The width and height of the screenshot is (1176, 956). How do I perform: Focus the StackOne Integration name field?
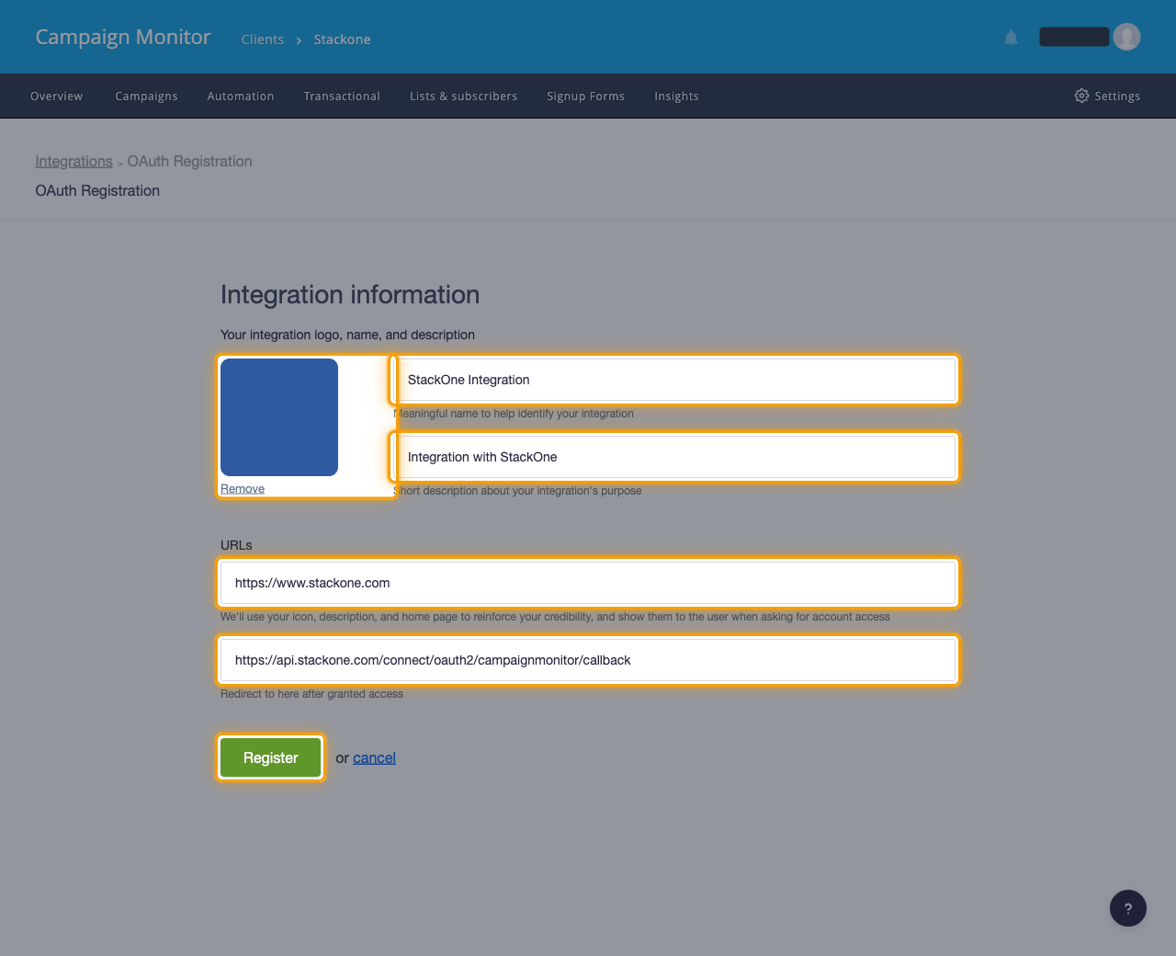(676, 380)
